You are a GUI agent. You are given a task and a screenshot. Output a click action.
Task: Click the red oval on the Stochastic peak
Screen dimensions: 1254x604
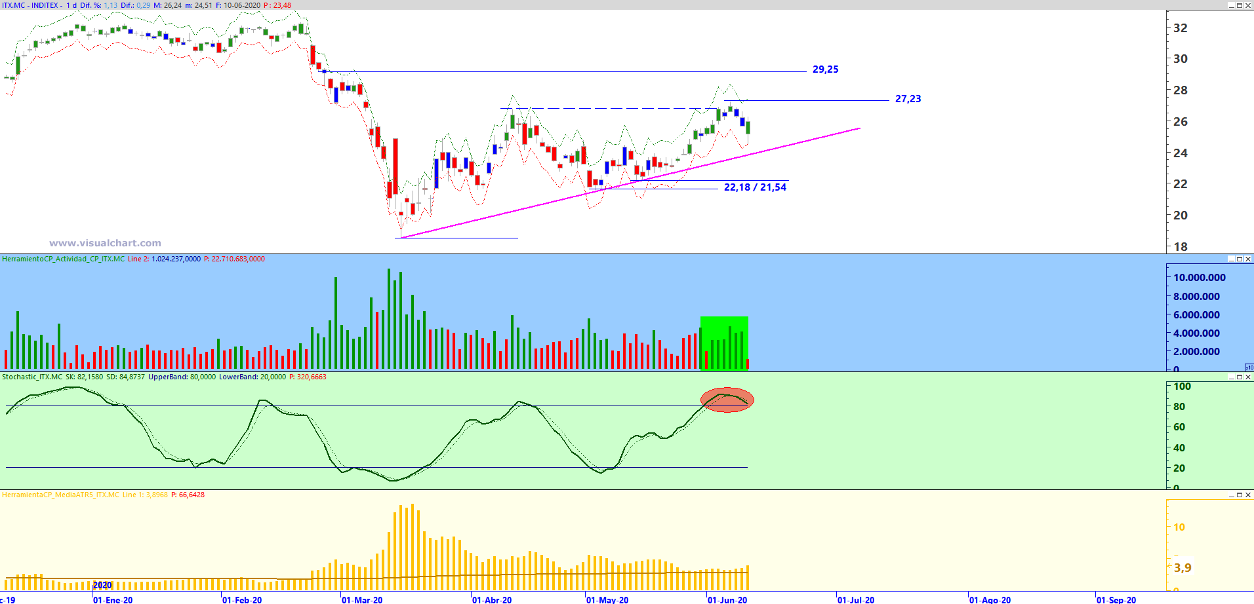(x=727, y=400)
